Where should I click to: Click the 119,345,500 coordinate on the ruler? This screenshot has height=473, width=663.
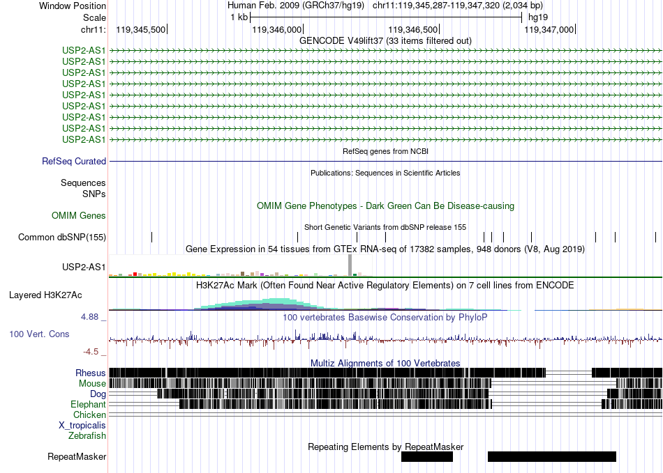[x=141, y=29]
